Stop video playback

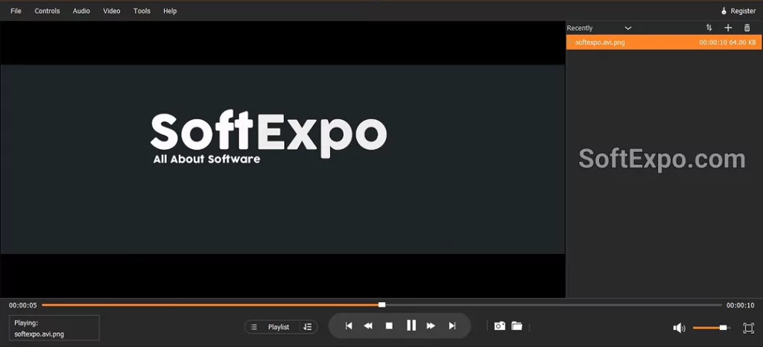tap(389, 326)
